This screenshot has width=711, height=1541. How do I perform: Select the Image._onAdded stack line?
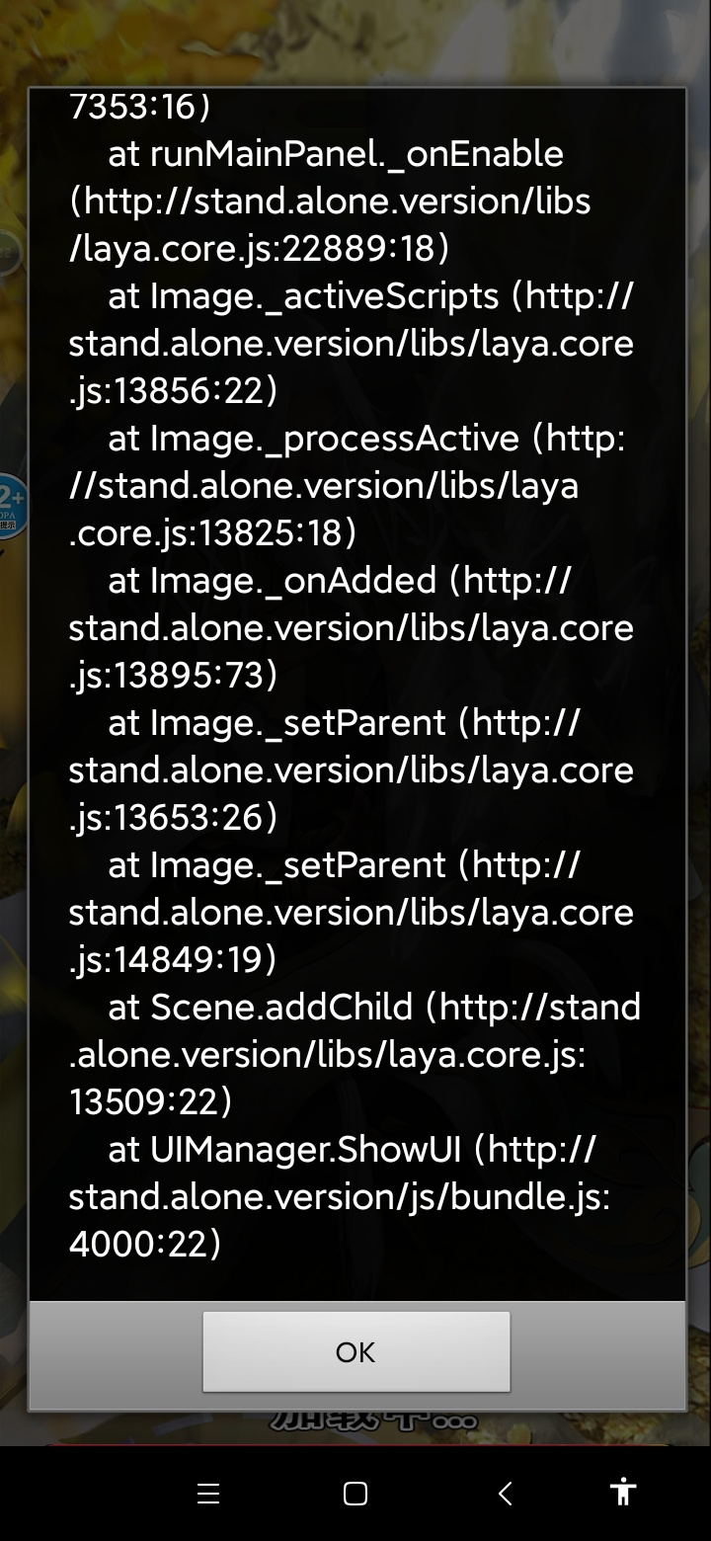tap(352, 627)
